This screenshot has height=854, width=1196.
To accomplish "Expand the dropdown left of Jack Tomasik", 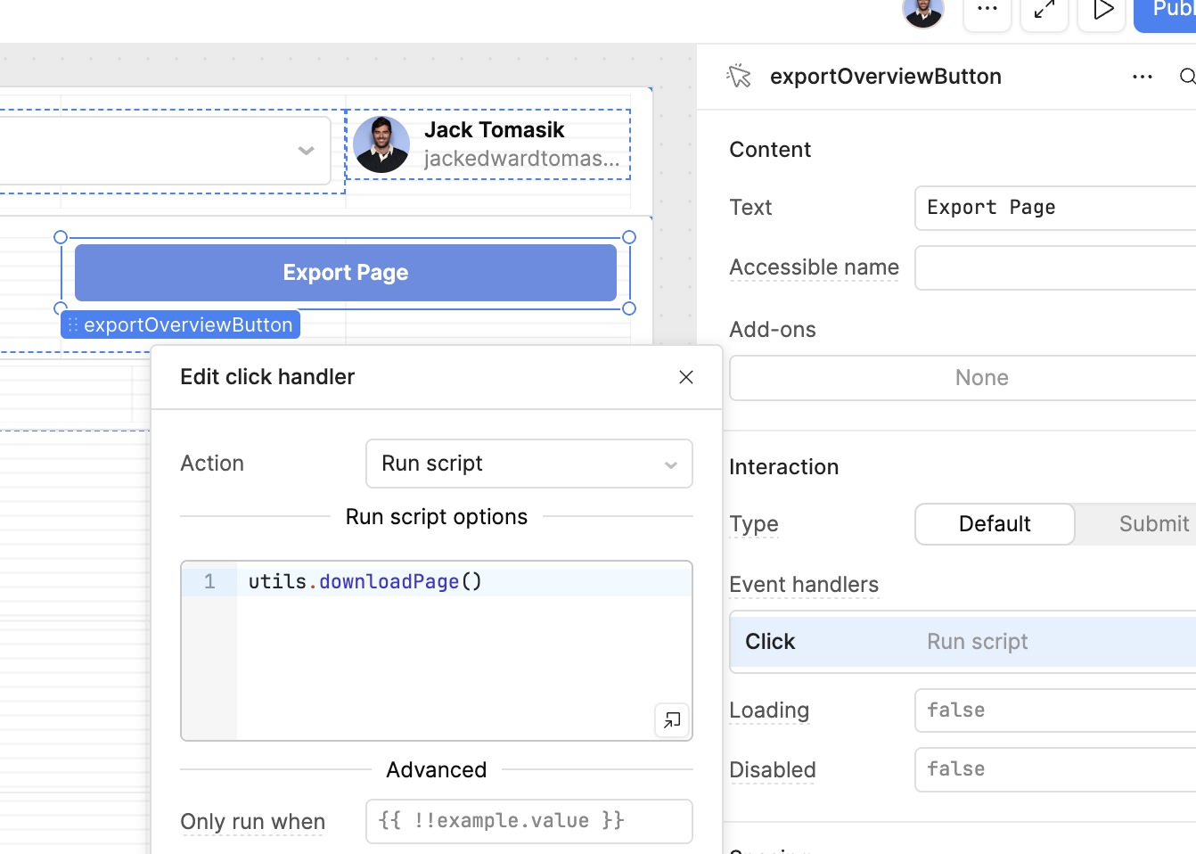I will [306, 151].
